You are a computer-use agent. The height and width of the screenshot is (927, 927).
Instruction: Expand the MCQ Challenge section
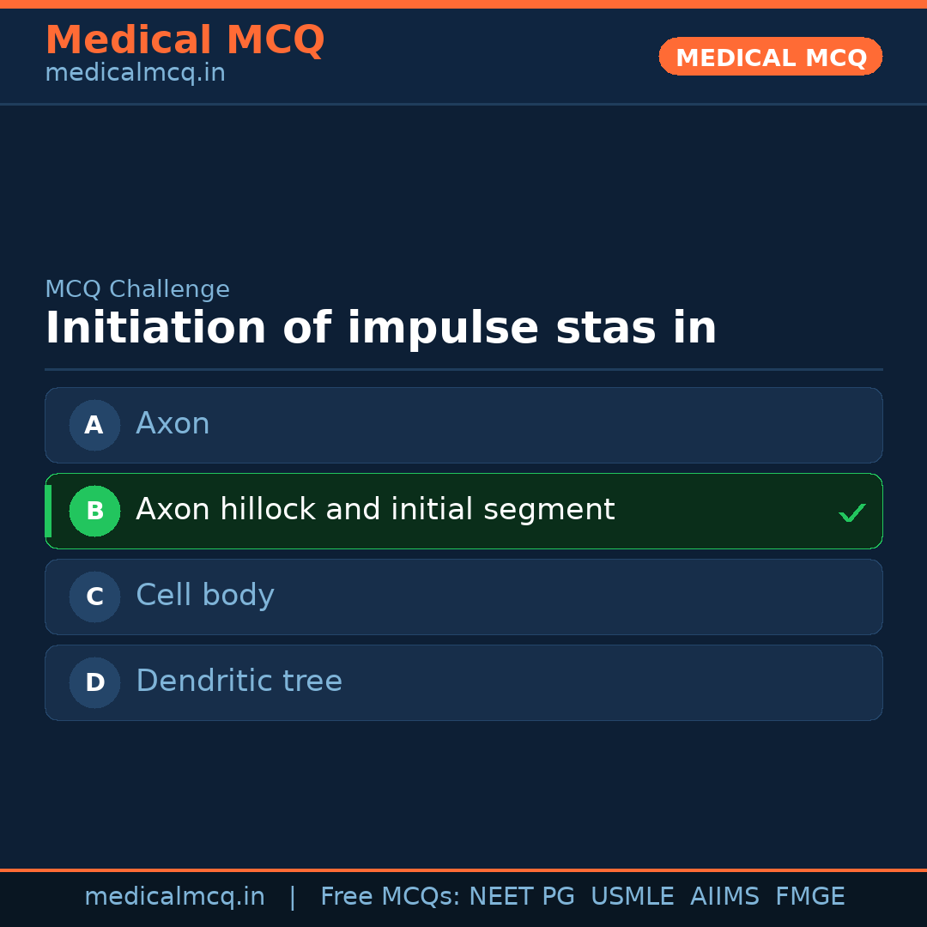137,289
